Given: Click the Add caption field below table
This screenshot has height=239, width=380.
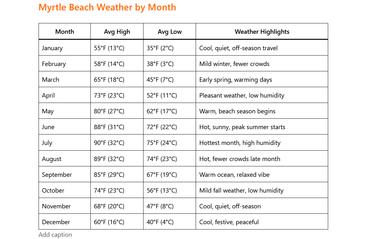Looking at the screenshot, I should 55,235.
